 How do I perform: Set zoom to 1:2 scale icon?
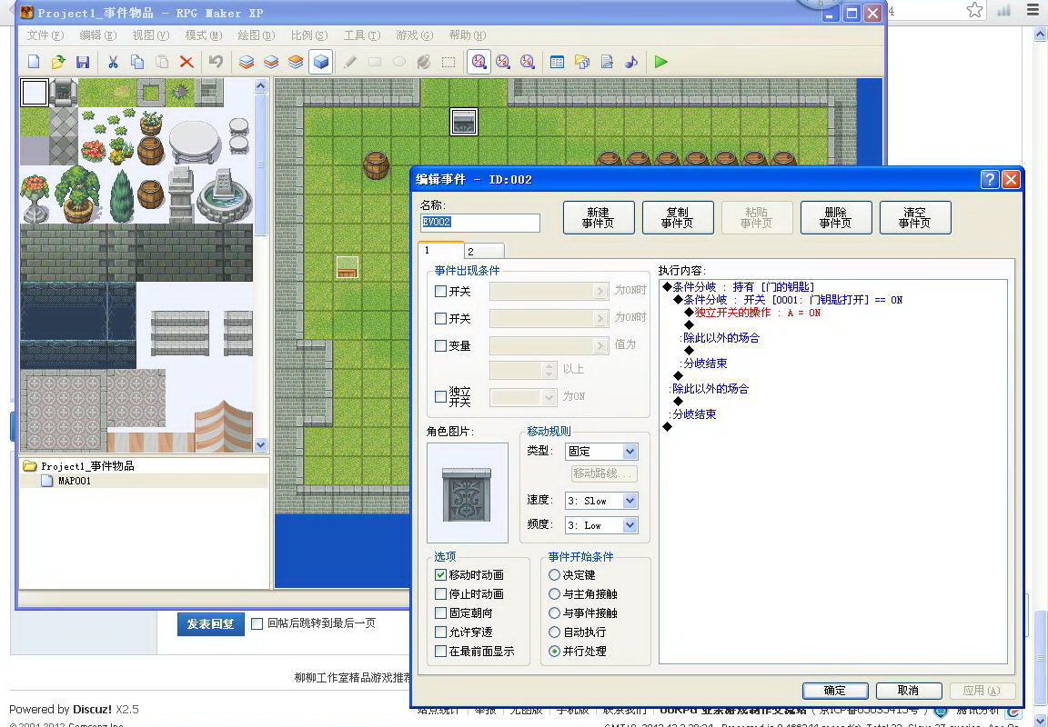(503, 62)
